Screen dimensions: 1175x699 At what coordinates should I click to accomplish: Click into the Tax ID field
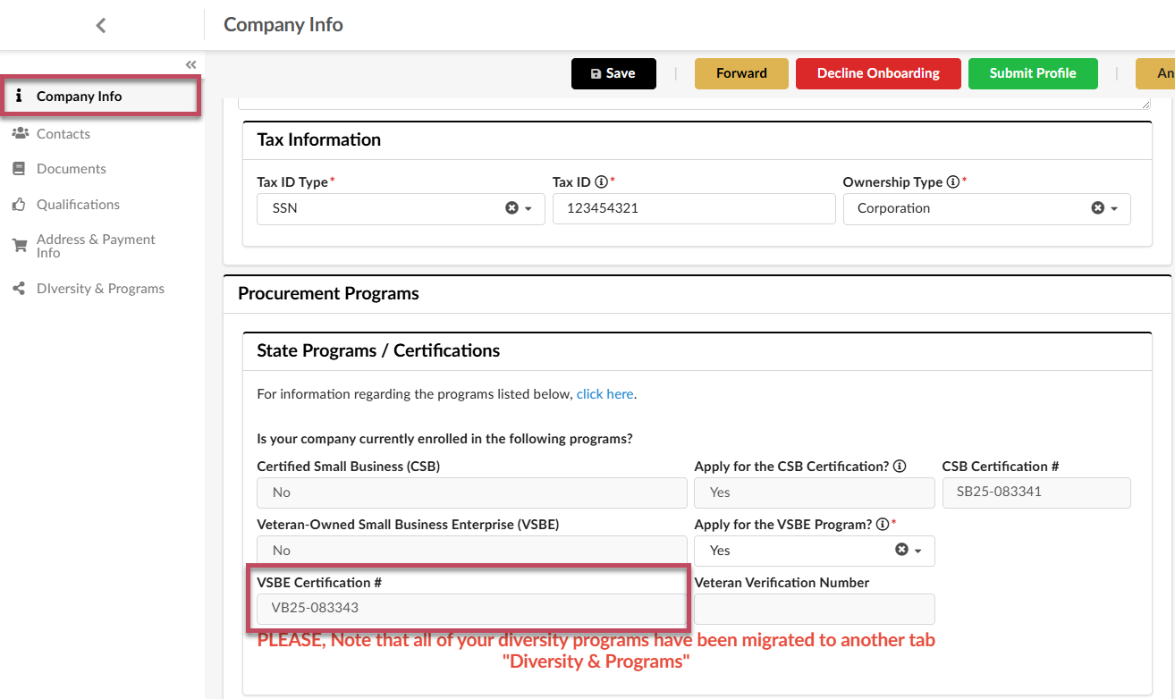tap(694, 208)
